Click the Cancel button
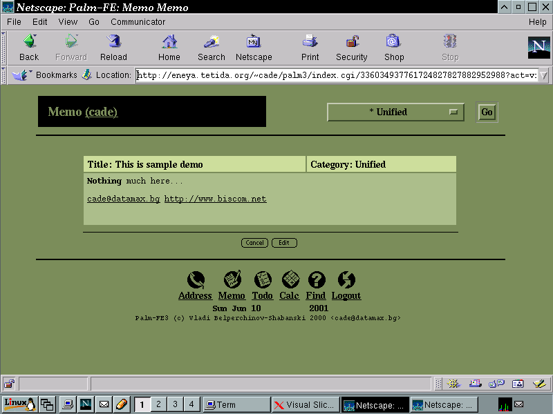Viewport: 553px width, 414px height. coord(254,243)
